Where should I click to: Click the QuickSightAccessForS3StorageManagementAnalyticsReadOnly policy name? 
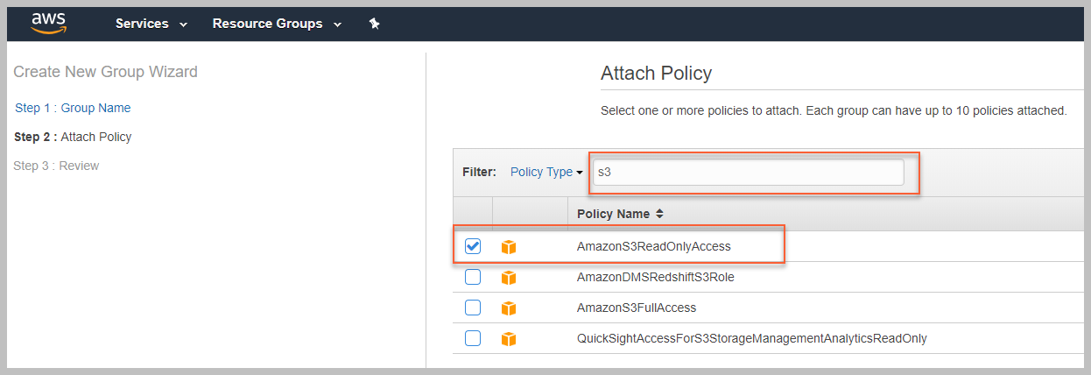[751, 338]
